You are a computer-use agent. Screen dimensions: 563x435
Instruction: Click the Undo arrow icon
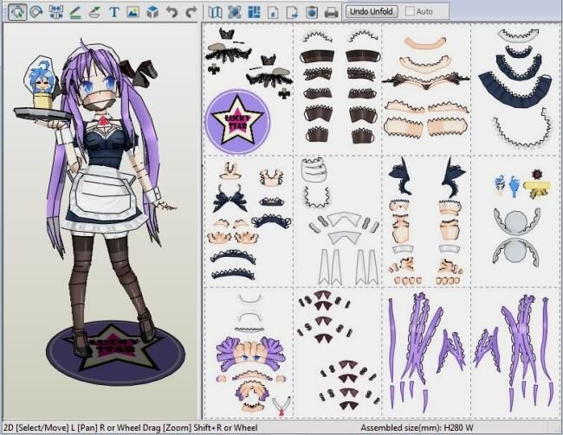[172, 12]
